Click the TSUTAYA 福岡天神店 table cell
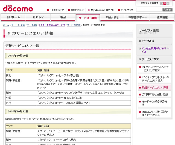 click(x=84, y=103)
